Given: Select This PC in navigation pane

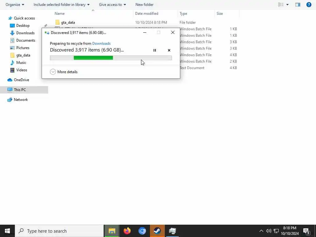Looking at the screenshot, I should pos(24,90).
